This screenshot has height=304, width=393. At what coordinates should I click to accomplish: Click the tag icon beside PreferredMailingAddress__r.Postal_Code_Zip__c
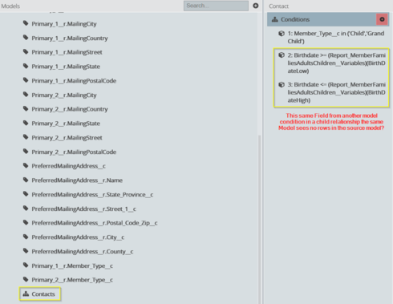pyautogui.click(x=26, y=222)
